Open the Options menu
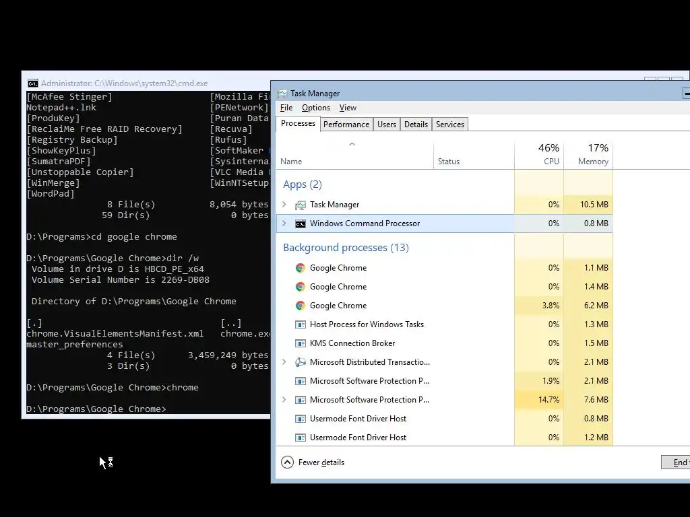 click(316, 108)
